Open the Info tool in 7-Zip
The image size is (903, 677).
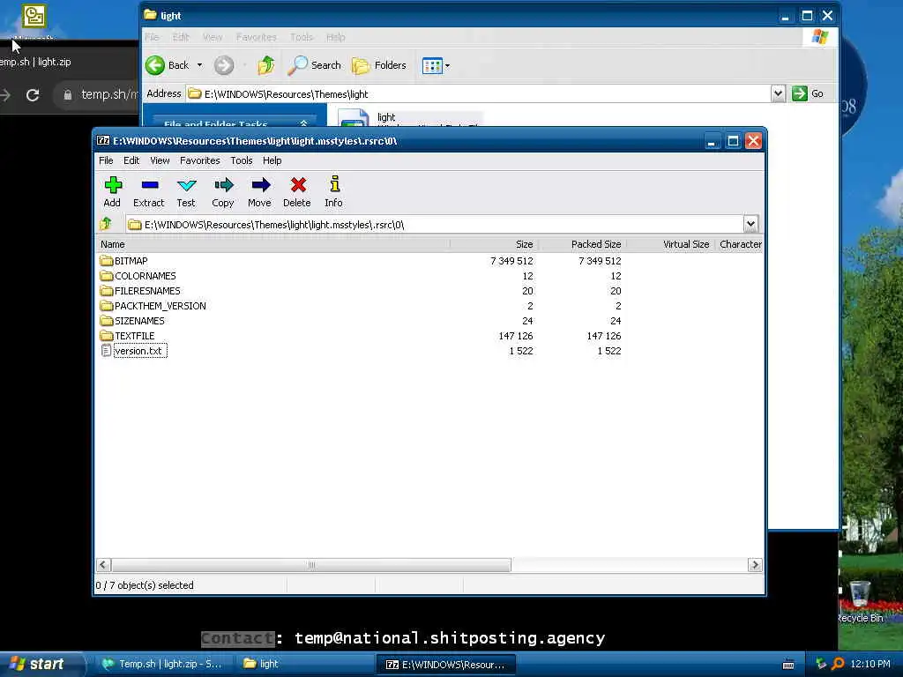coord(334,191)
